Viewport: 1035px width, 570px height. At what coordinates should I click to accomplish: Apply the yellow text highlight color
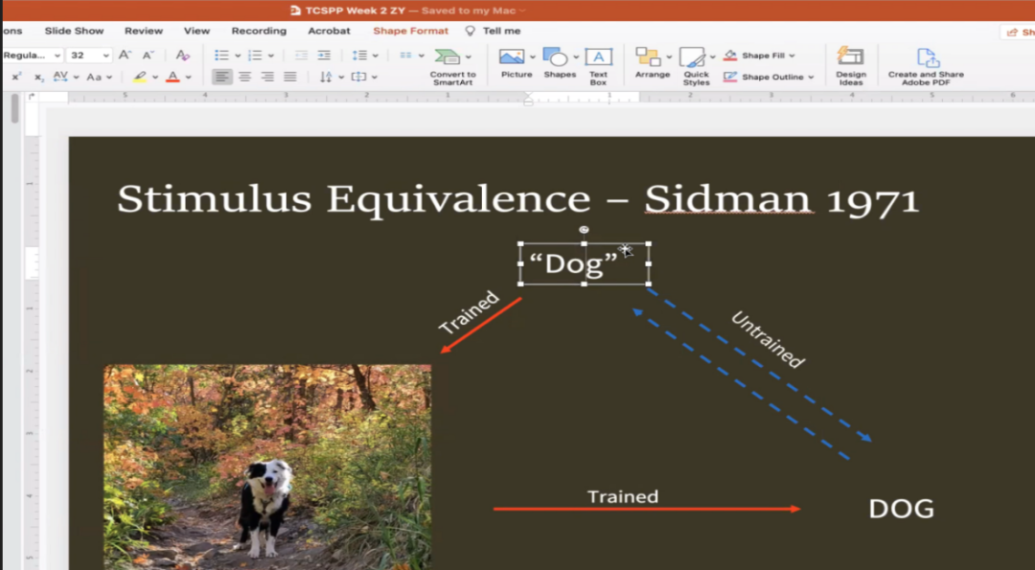pyautogui.click(x=139, y=78)
